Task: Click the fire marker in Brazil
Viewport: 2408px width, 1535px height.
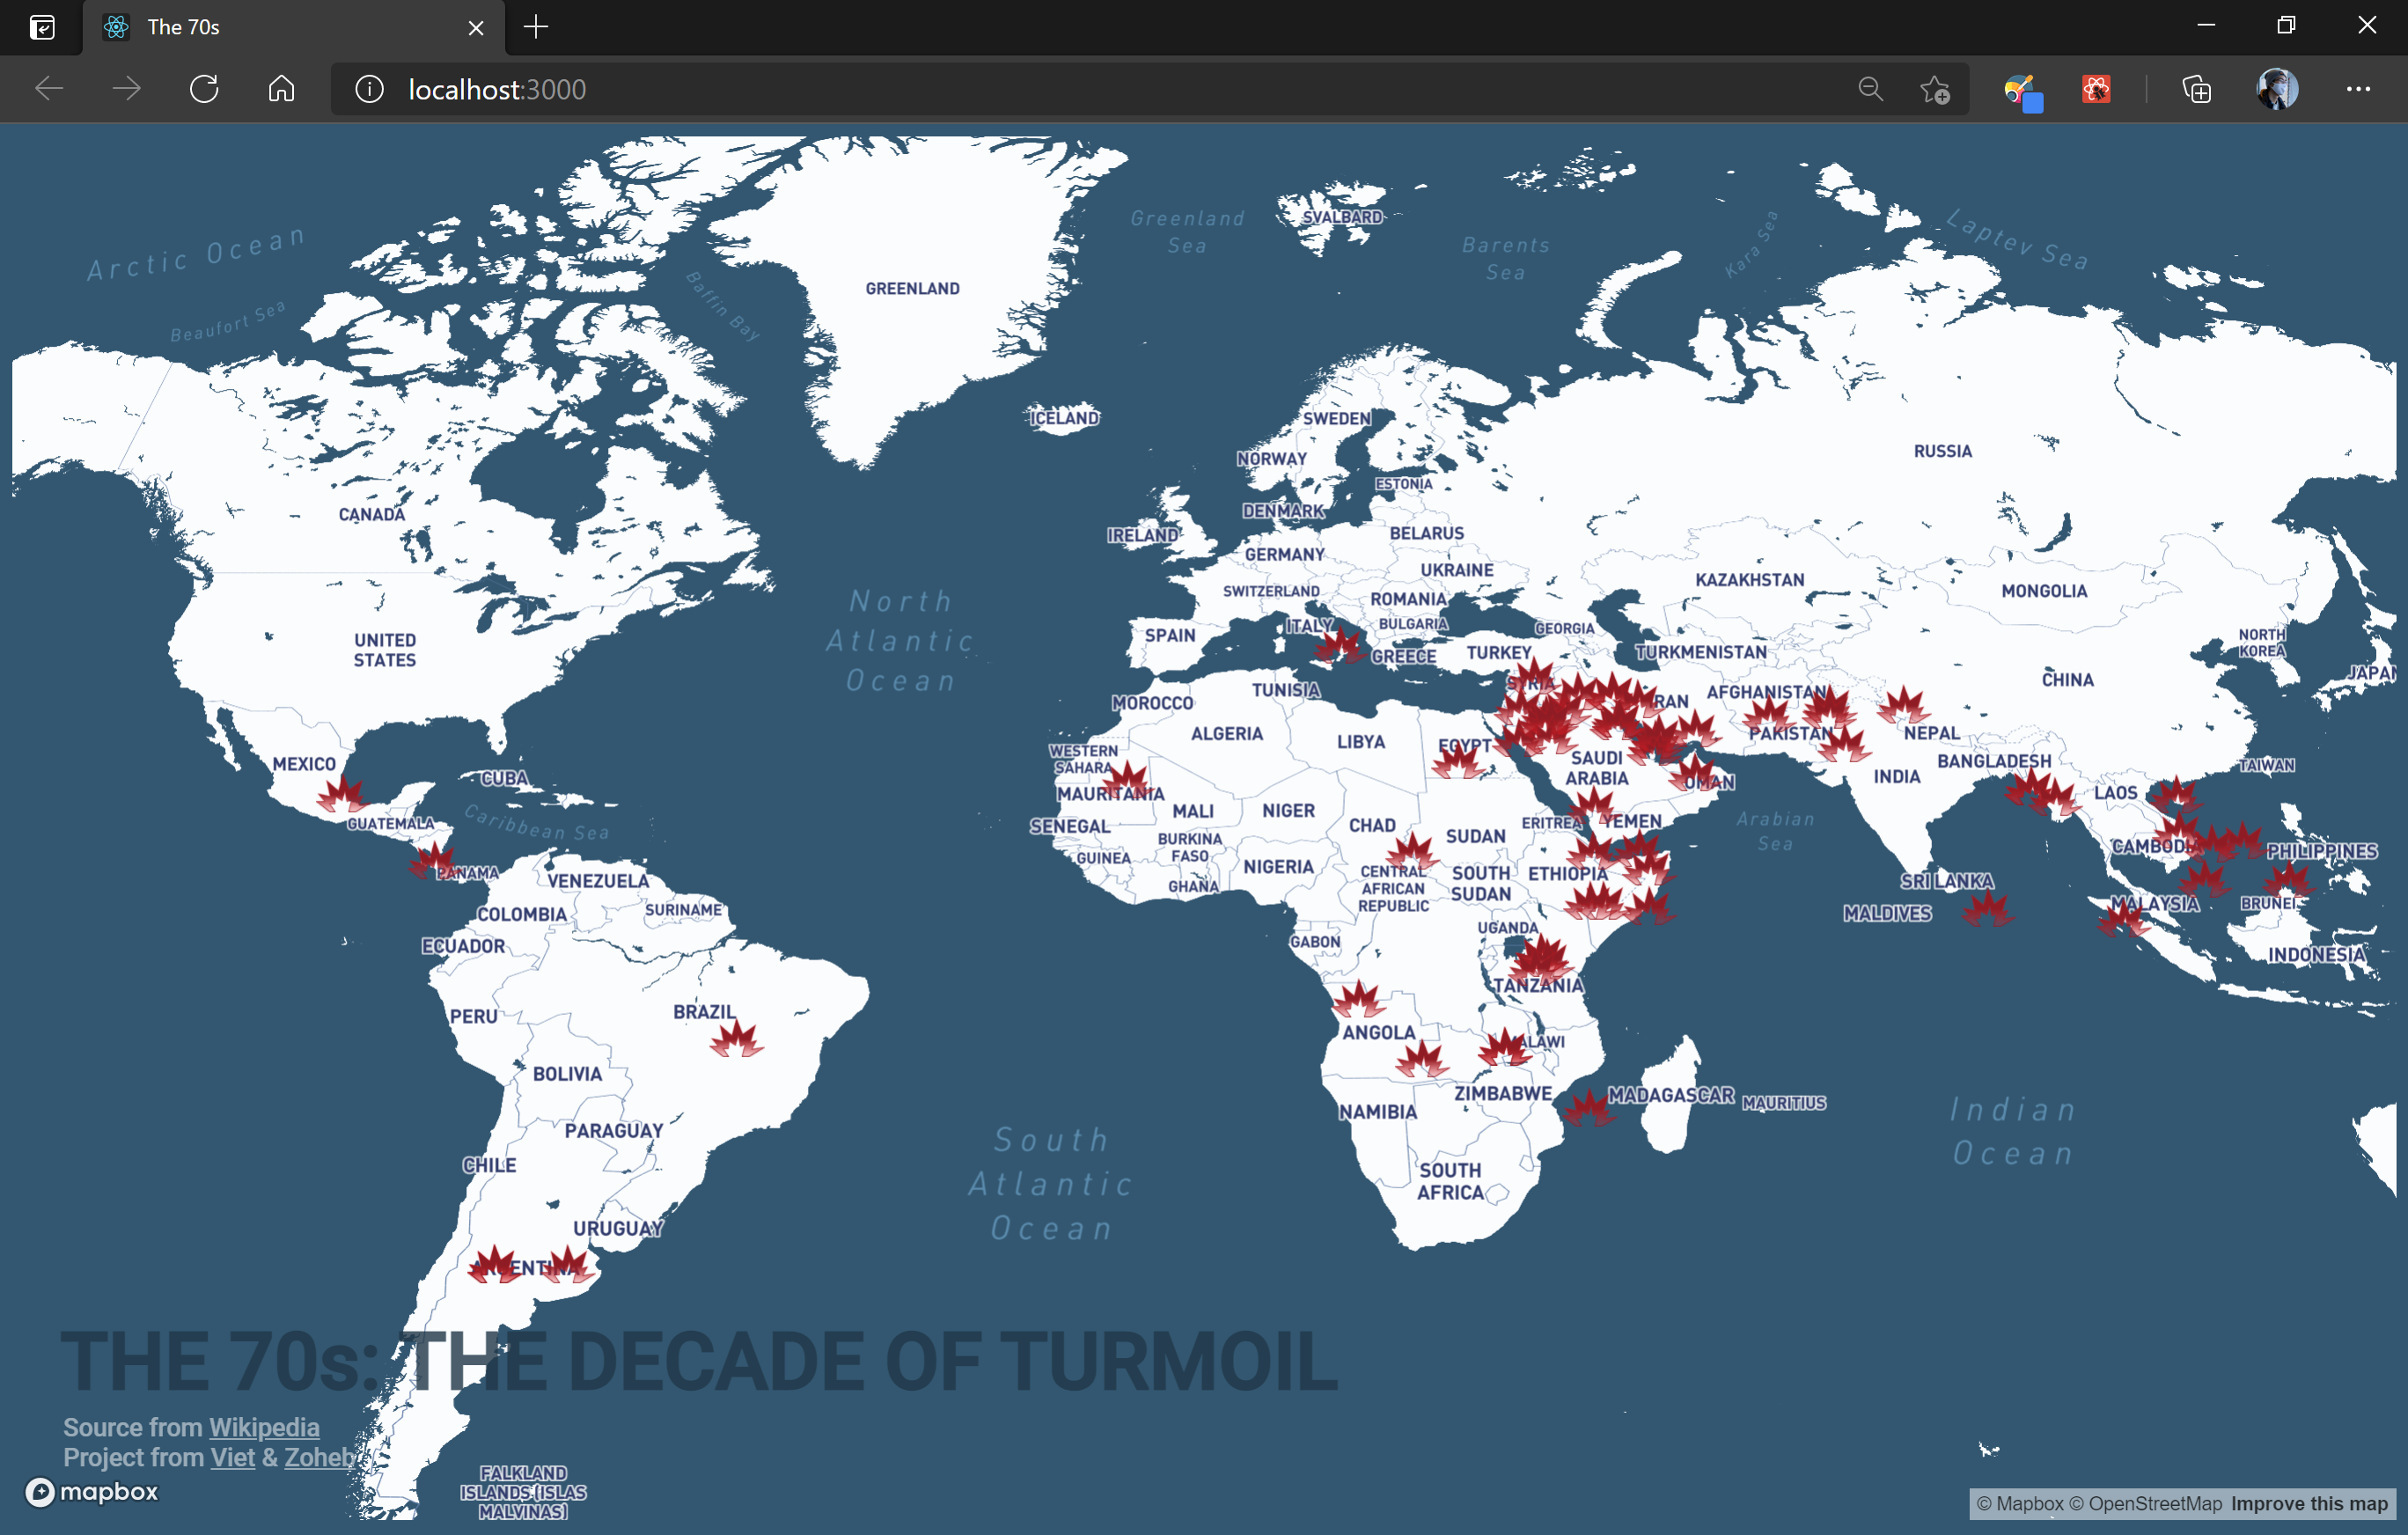Action: (737, 1040)
